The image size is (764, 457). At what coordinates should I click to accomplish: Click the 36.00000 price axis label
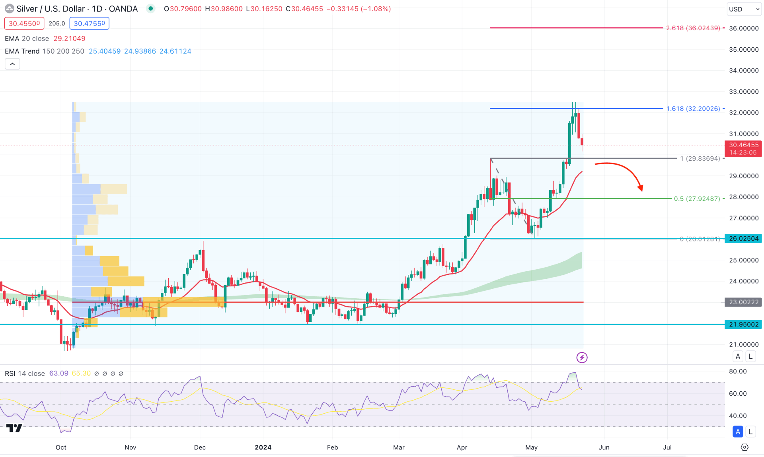743,28
